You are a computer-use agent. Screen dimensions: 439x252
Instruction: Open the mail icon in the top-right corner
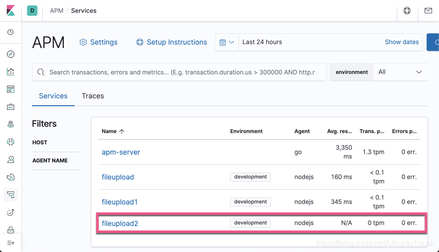(428, 11)
